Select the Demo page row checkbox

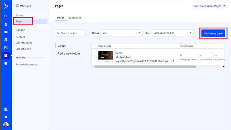(95, 57)
